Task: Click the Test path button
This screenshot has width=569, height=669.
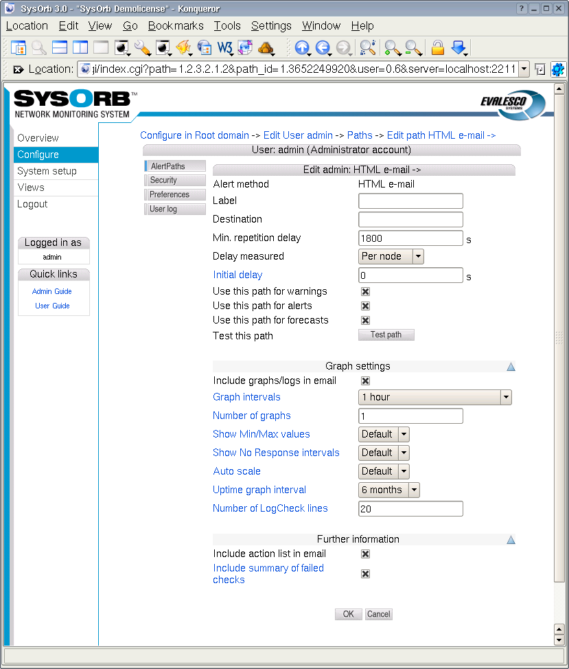Action: click(x=386, y=335)
